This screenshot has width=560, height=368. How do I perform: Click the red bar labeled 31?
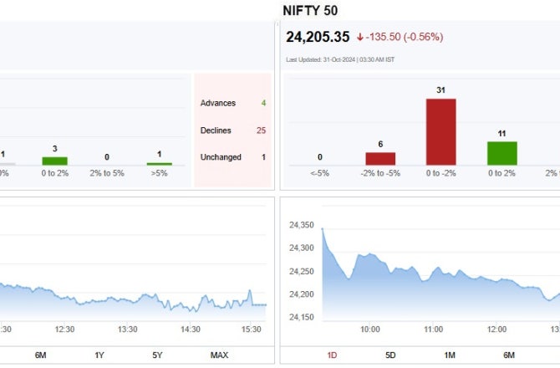click(440, 132)
